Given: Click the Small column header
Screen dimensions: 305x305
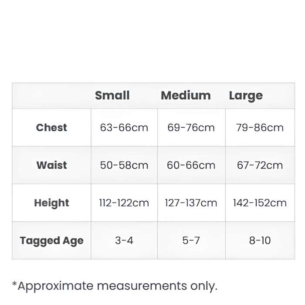Looking at the screenshot, I should (x=112, y=95).
